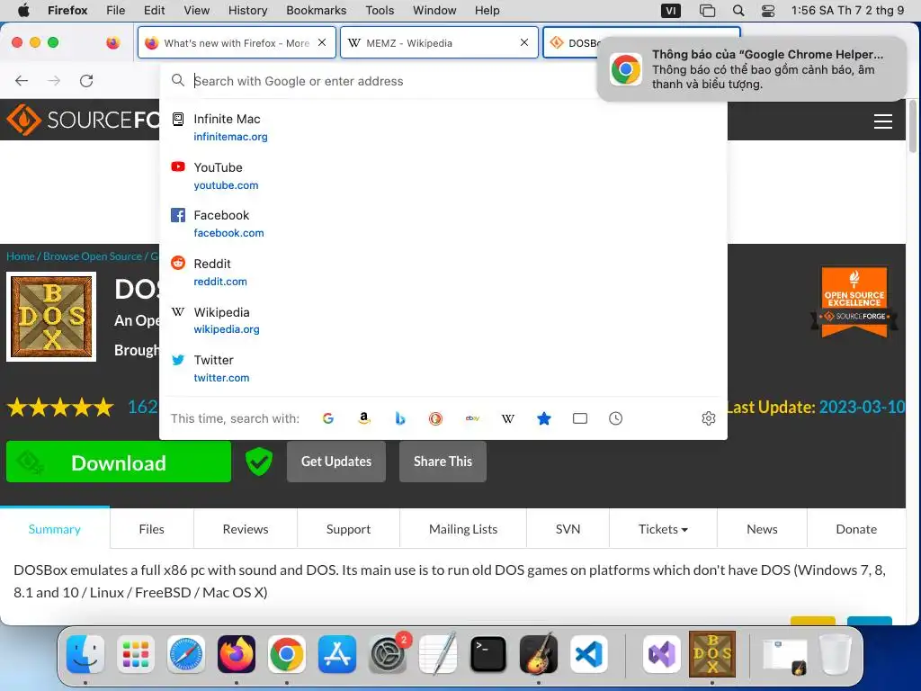Switch to the MEMZ - Wikipedia tab
Viewport: 921px width, 691px height.
point(439,42)
